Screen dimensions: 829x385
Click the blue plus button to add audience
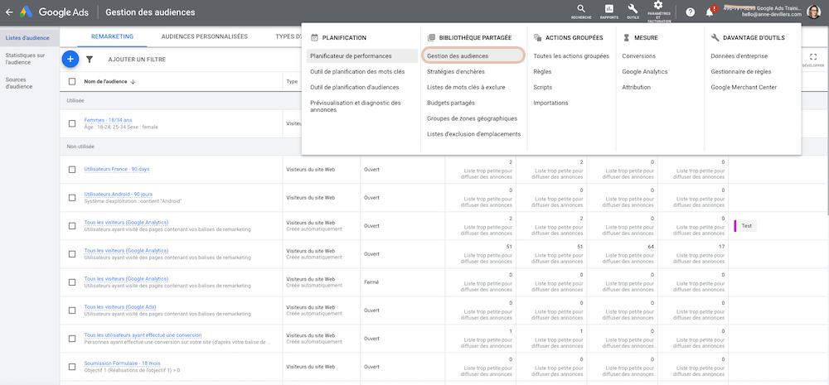tap(70, 59)
